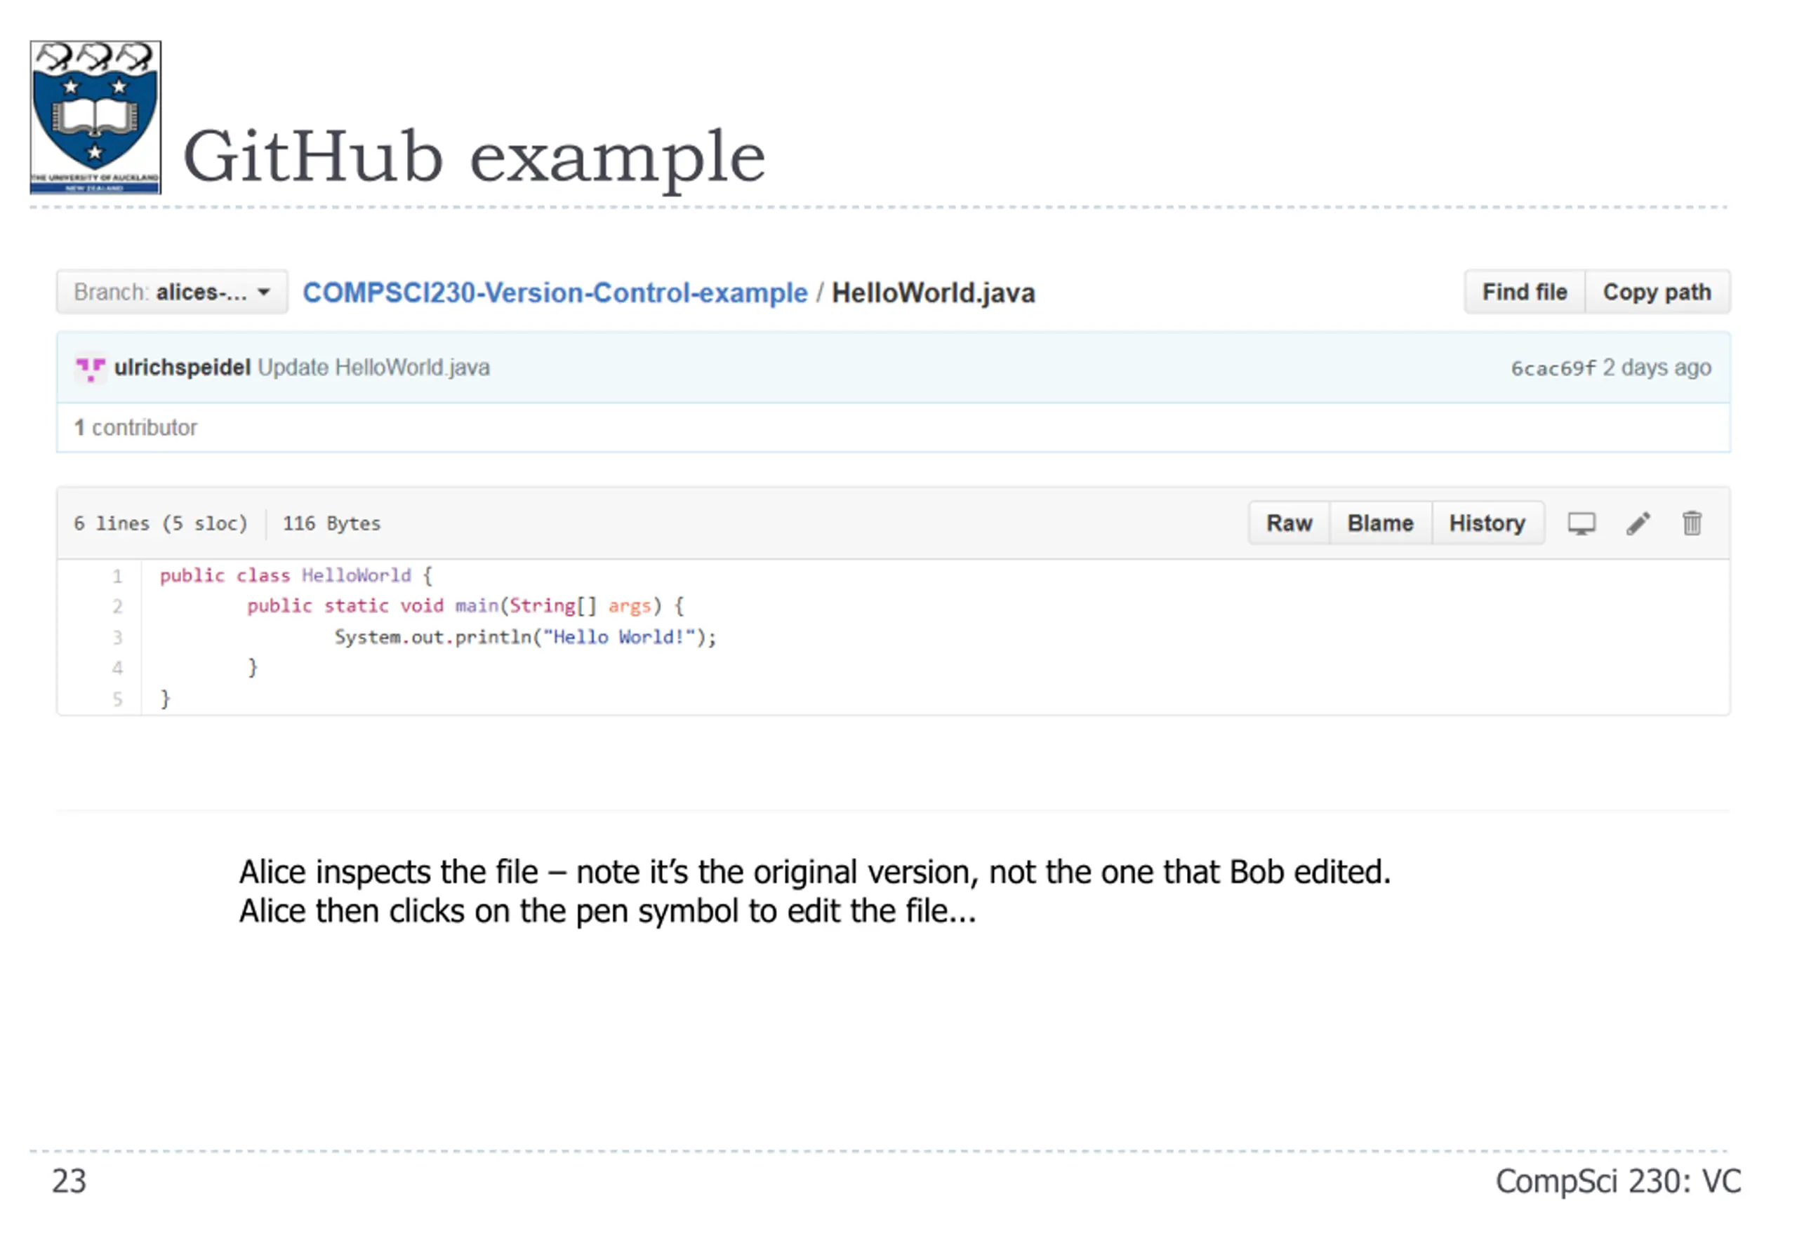Open the Blame view of the file
The width and height of the screenshot is (1797, 1243).
coord(1379,523)
